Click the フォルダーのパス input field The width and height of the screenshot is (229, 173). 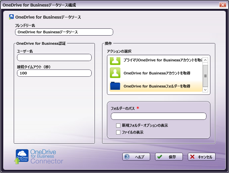click(x=158, y=116)
